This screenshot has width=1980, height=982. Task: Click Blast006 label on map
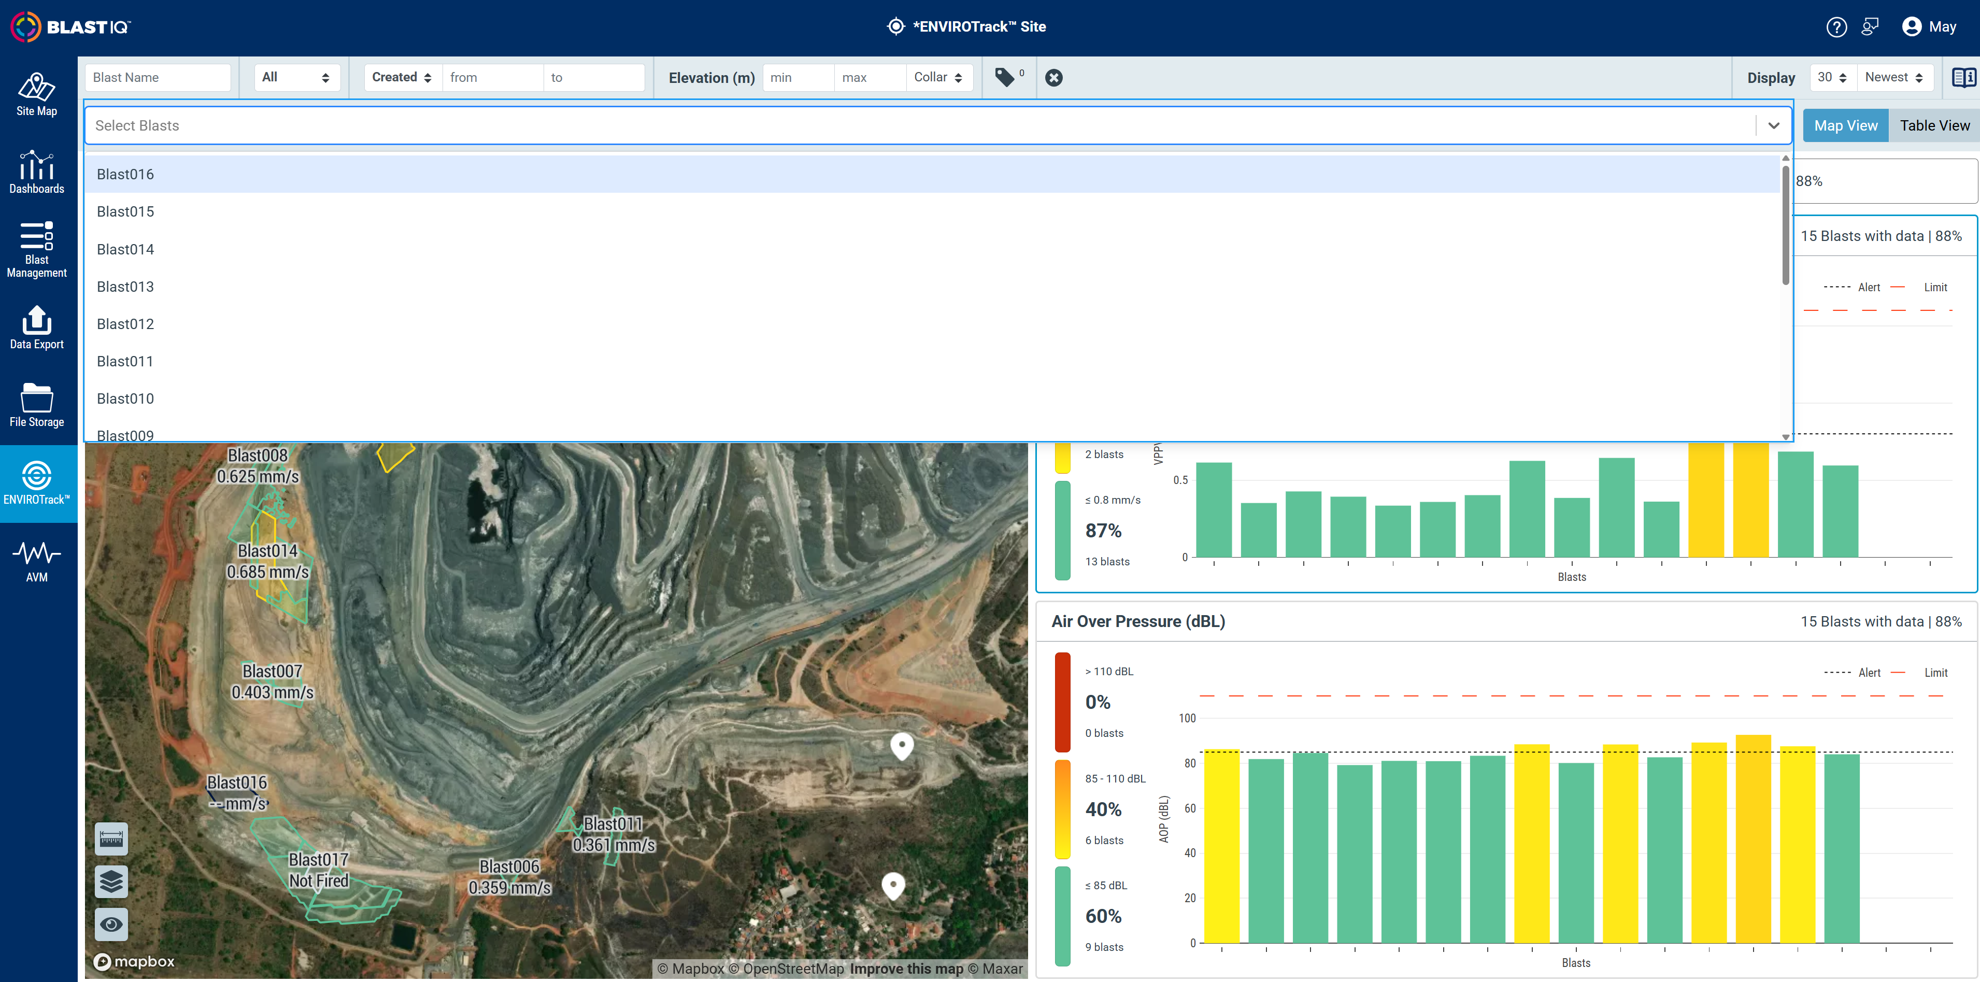coord(509,877)
